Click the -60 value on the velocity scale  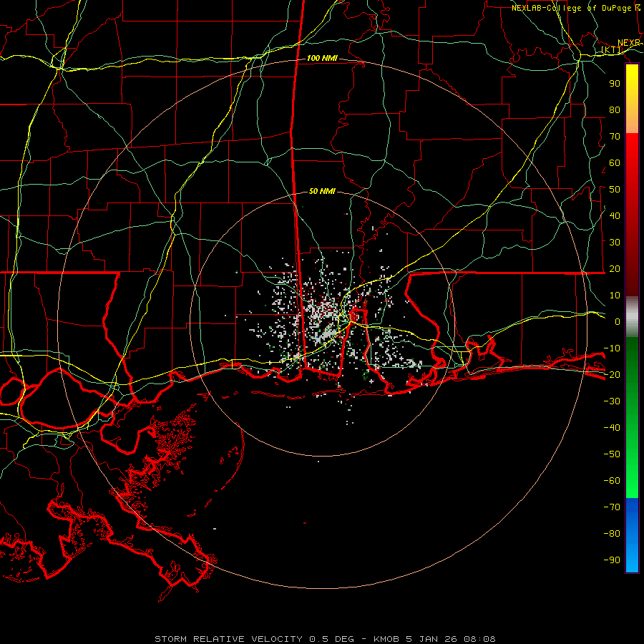[x=612, y=481]
